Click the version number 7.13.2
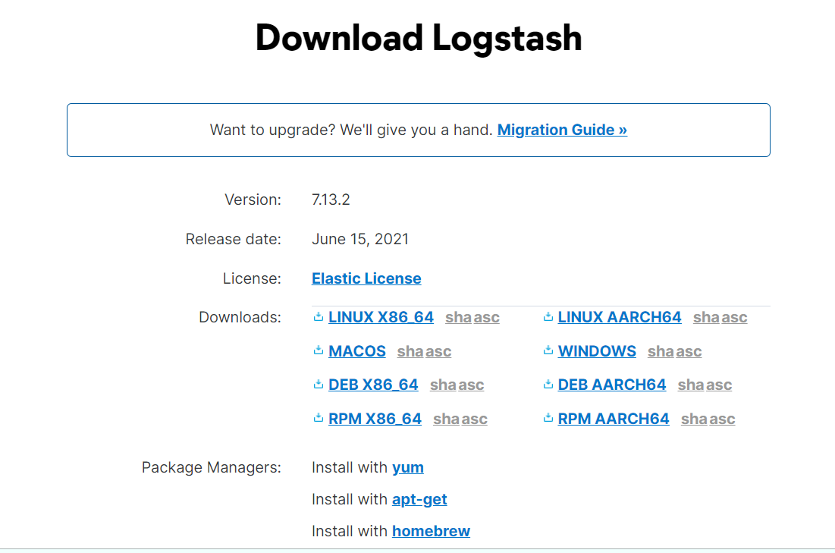The image size is (835, 553). click(331, 200)
